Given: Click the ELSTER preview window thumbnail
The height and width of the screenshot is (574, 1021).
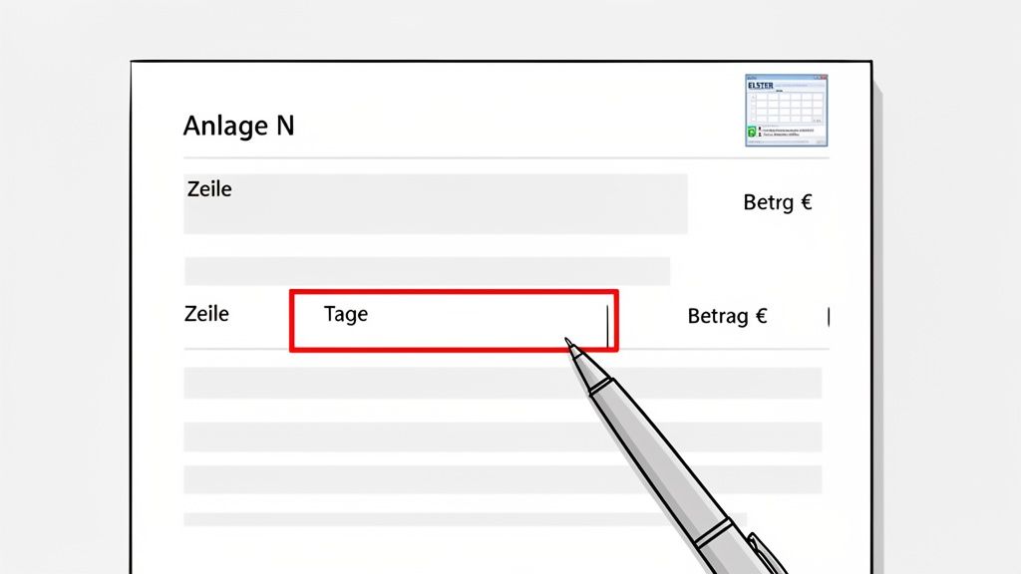Looking at the screenshot, I should 786,110.
